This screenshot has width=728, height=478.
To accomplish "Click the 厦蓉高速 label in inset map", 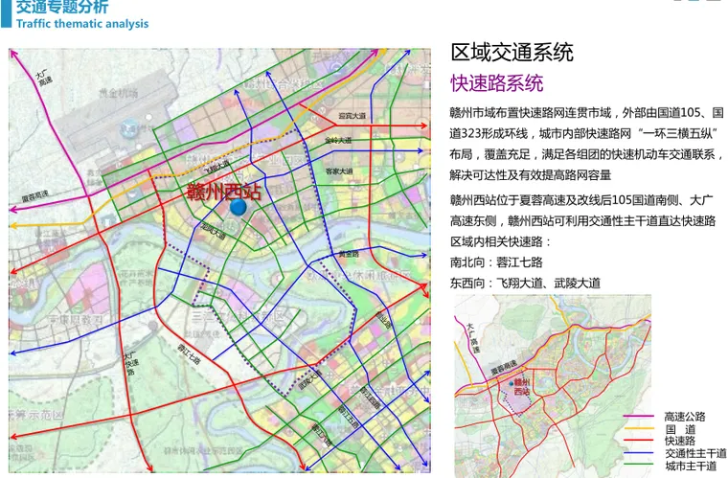I will point(504,368).
